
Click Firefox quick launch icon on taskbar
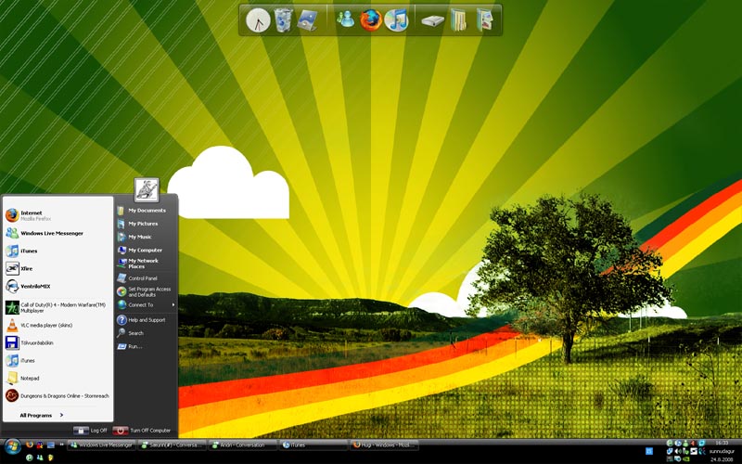[x=30, y=445]
